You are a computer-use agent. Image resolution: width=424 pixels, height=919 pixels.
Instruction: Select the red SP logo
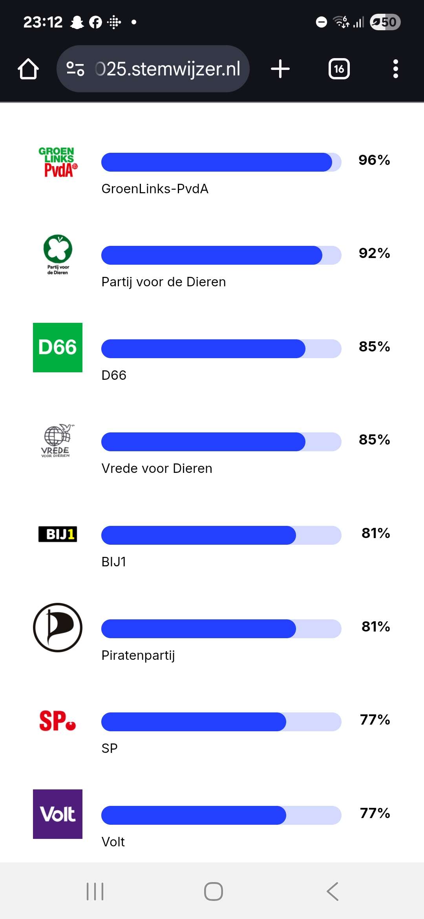[58, 721]
